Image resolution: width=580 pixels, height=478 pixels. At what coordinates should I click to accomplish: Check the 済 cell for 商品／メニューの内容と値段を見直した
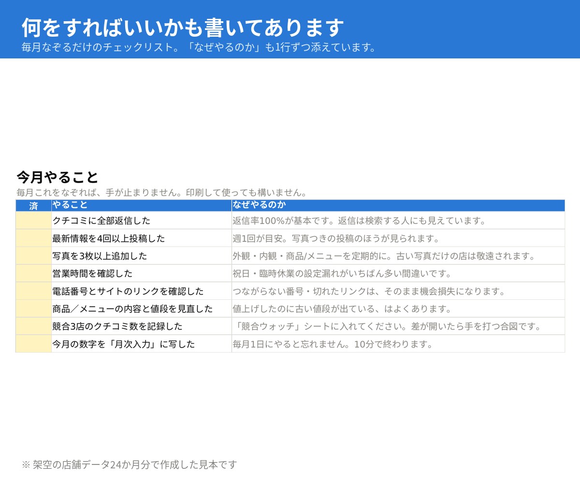pos(33,309)
